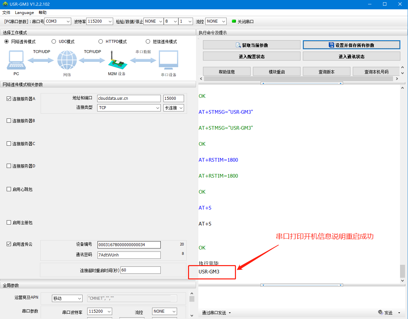Click the send icon at bottom right
Viewport: 408px width, 319px height.
coord(380,312)
